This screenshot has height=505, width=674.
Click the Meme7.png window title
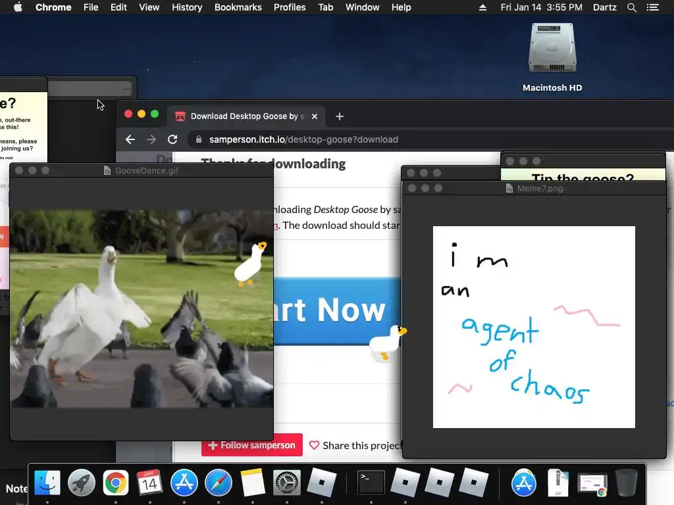point(540,189)
